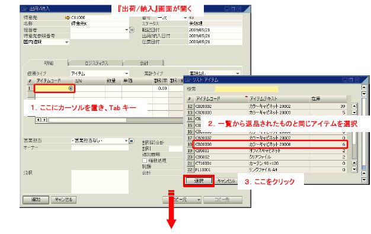371x234 pixels.
Task: Click the left arrow of the details horizontal scrollbar
Action: (x=39, y=120)
